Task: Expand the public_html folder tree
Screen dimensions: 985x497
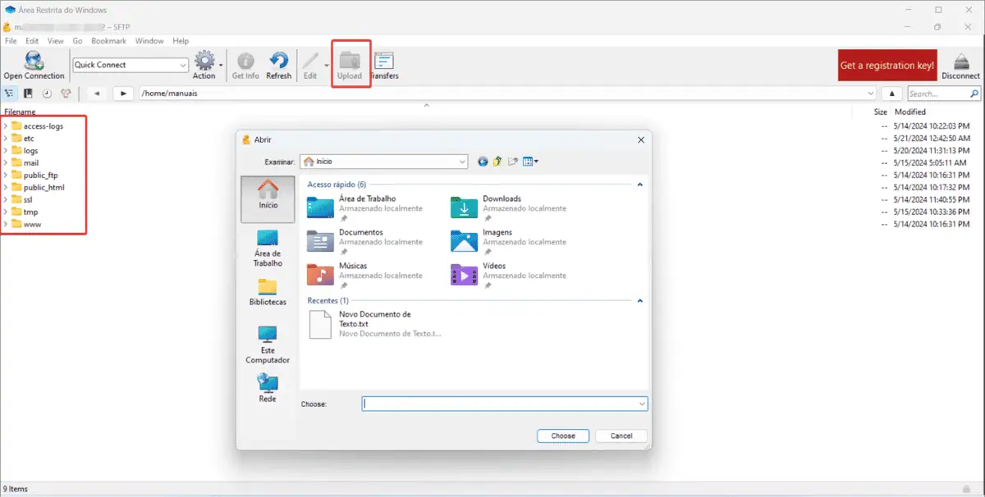Action: pyautogui.click(x=6, y=188)
